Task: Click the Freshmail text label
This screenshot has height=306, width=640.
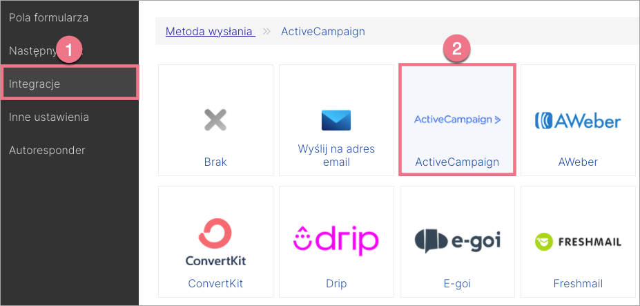Action: tap(578, 283)
